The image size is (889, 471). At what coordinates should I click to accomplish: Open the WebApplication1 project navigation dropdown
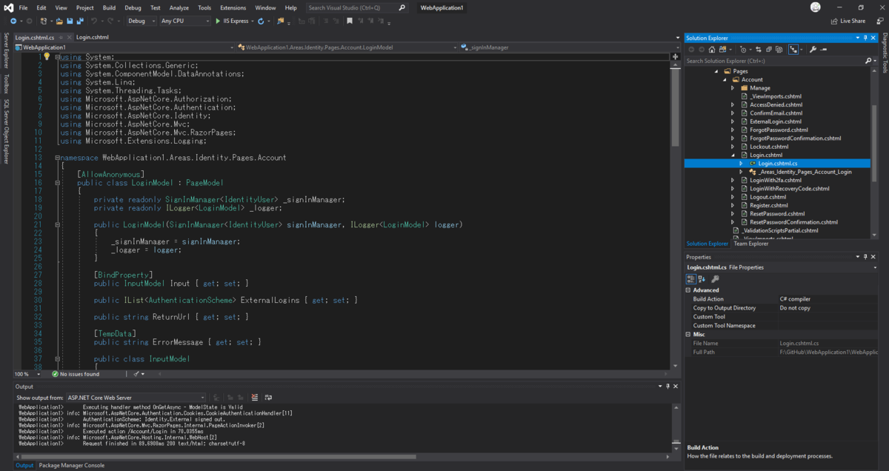pyautogui.click(x=124, y=47)
